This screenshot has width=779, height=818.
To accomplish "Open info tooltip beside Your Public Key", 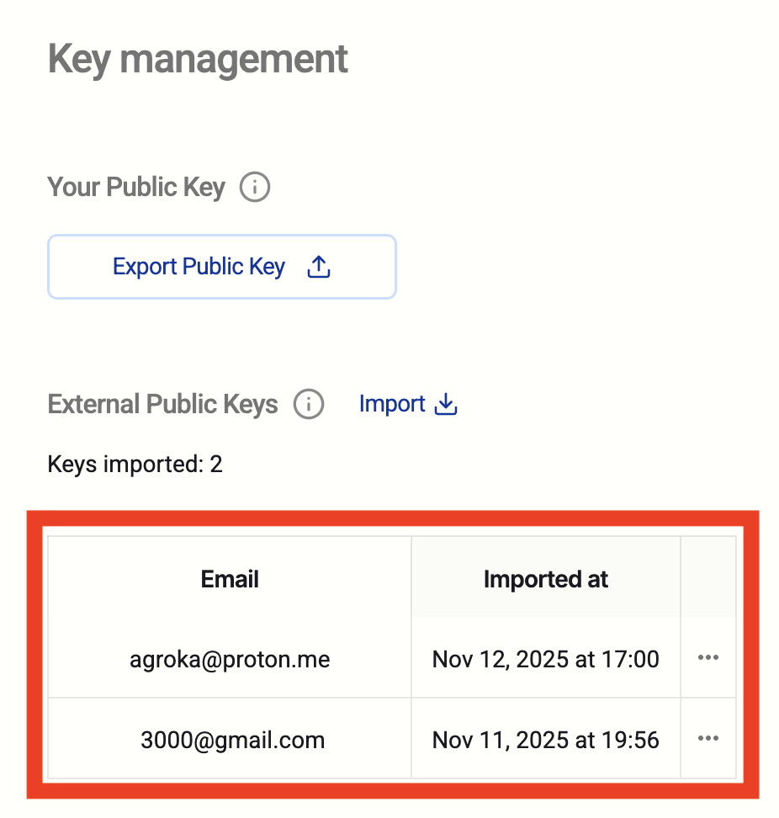I will 255,187.
